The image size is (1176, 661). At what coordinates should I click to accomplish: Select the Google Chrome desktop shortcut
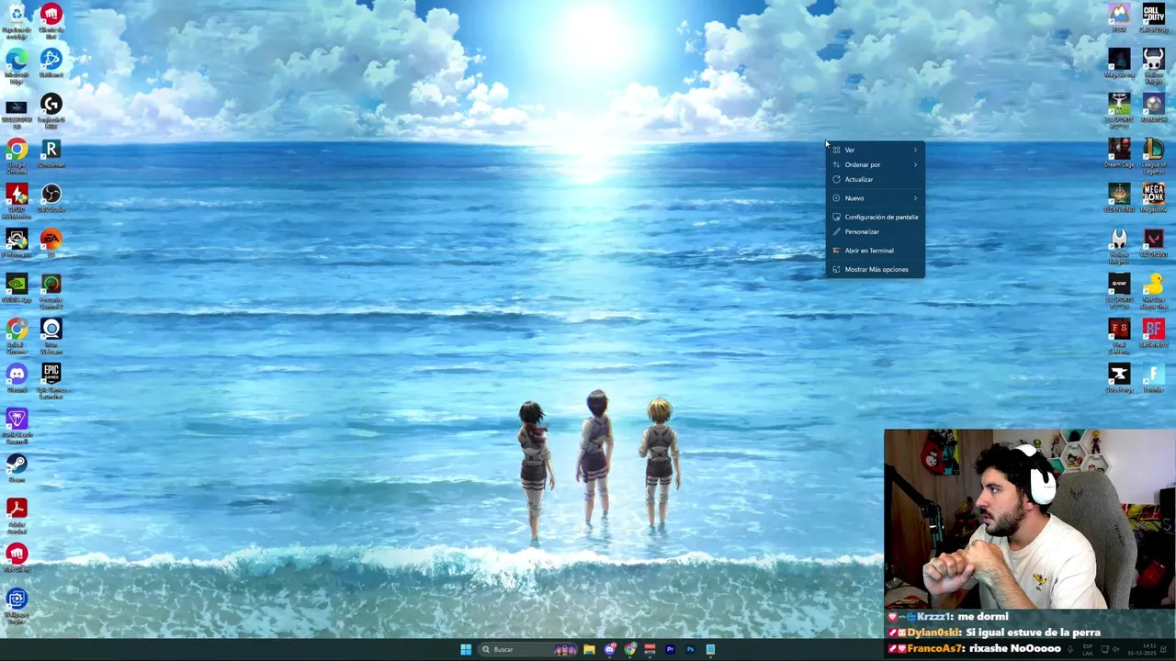point(17,154)
